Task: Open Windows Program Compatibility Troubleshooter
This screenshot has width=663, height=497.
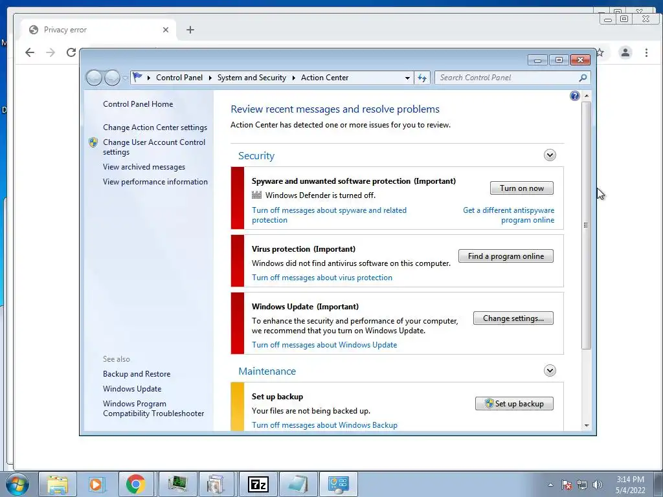Action: tap(153, 409)
